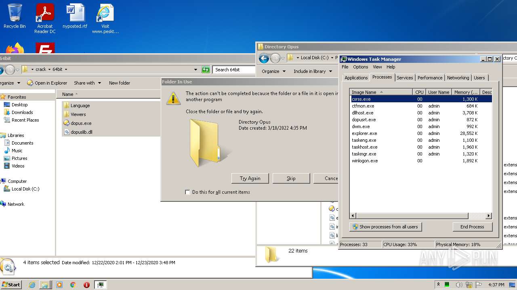Expand the 64bit breadcrumb arrow

[x=66, y=69]
